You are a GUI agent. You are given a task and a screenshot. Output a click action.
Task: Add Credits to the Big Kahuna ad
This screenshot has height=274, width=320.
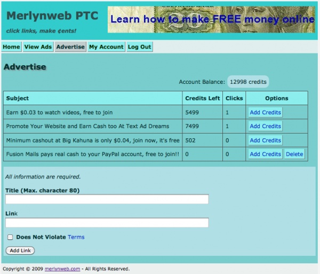tap(265, 140)
